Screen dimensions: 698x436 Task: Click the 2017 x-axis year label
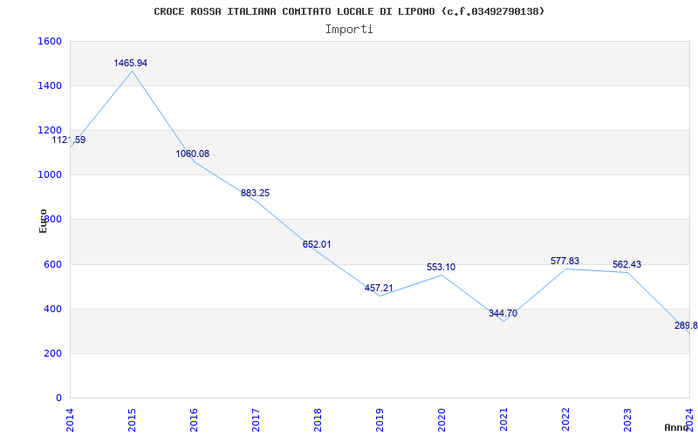tap(256, 419)
